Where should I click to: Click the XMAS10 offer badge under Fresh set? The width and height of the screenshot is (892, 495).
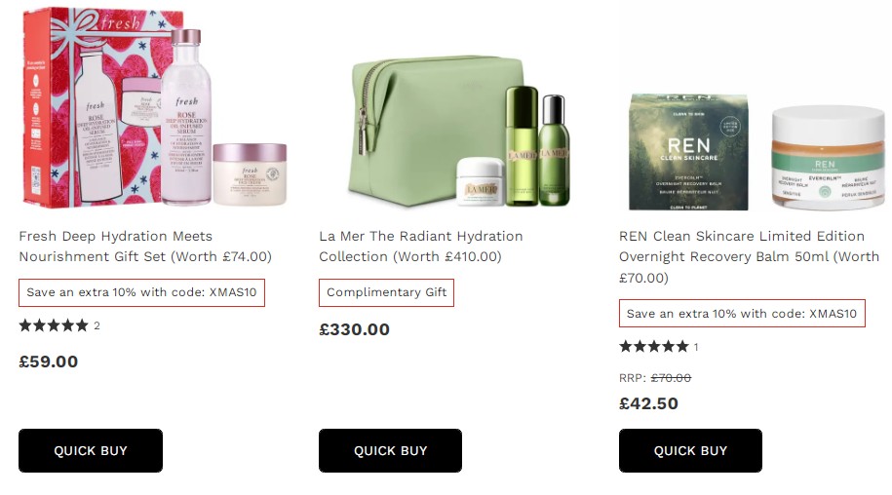coord(141,292)
